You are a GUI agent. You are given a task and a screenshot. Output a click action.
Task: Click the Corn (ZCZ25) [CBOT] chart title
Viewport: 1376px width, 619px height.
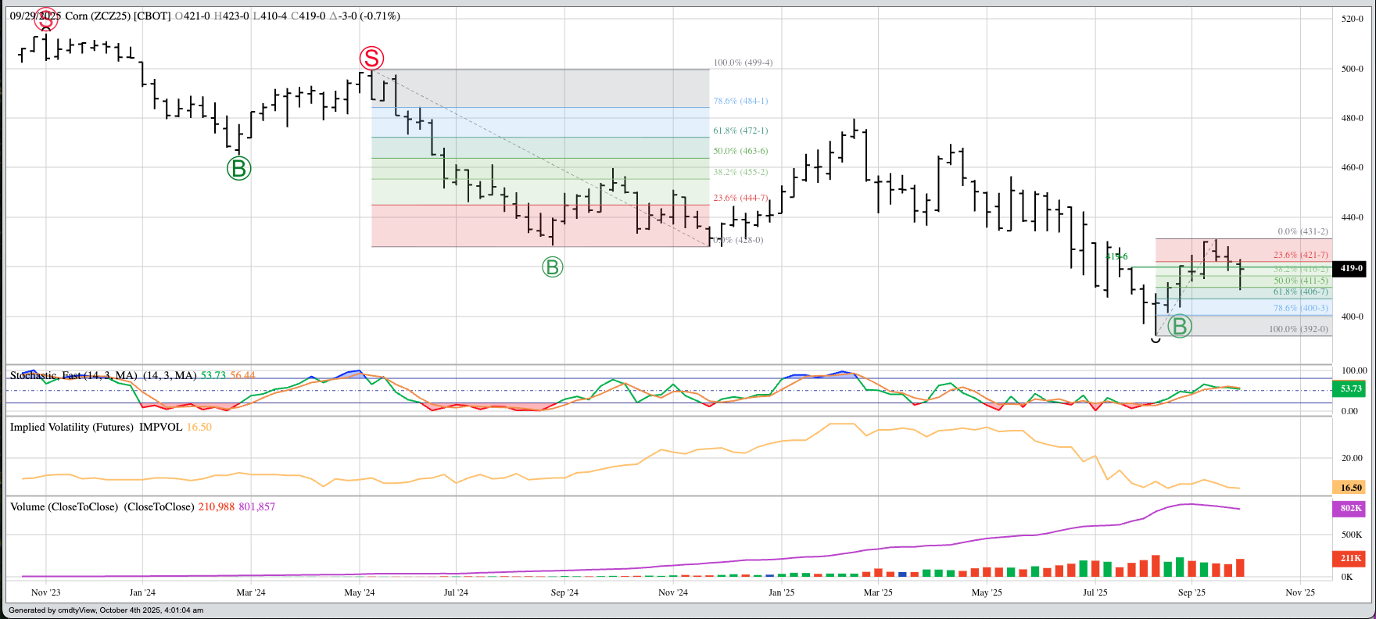(117, 16)
